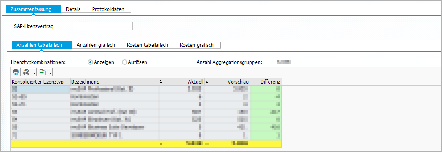The width and height of the screenshot is (442, 152).
Task: Click the sum symbol in the Vorschlag header
Action: pyautogui.click(x=207, y=82)
